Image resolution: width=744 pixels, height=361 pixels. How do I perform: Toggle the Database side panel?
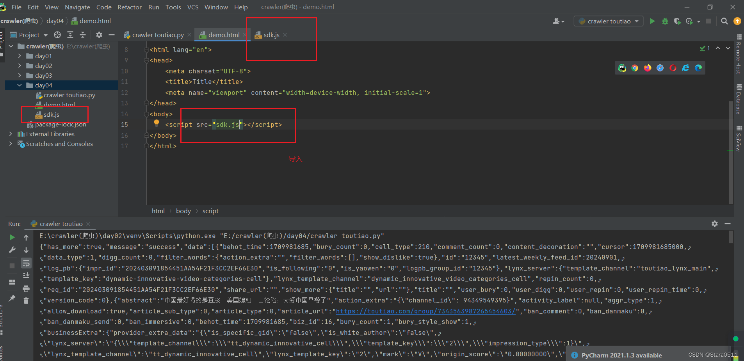tap(739, 99)
